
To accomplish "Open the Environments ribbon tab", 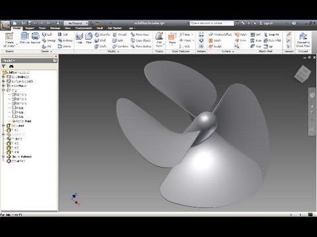I will coord(83,28).
